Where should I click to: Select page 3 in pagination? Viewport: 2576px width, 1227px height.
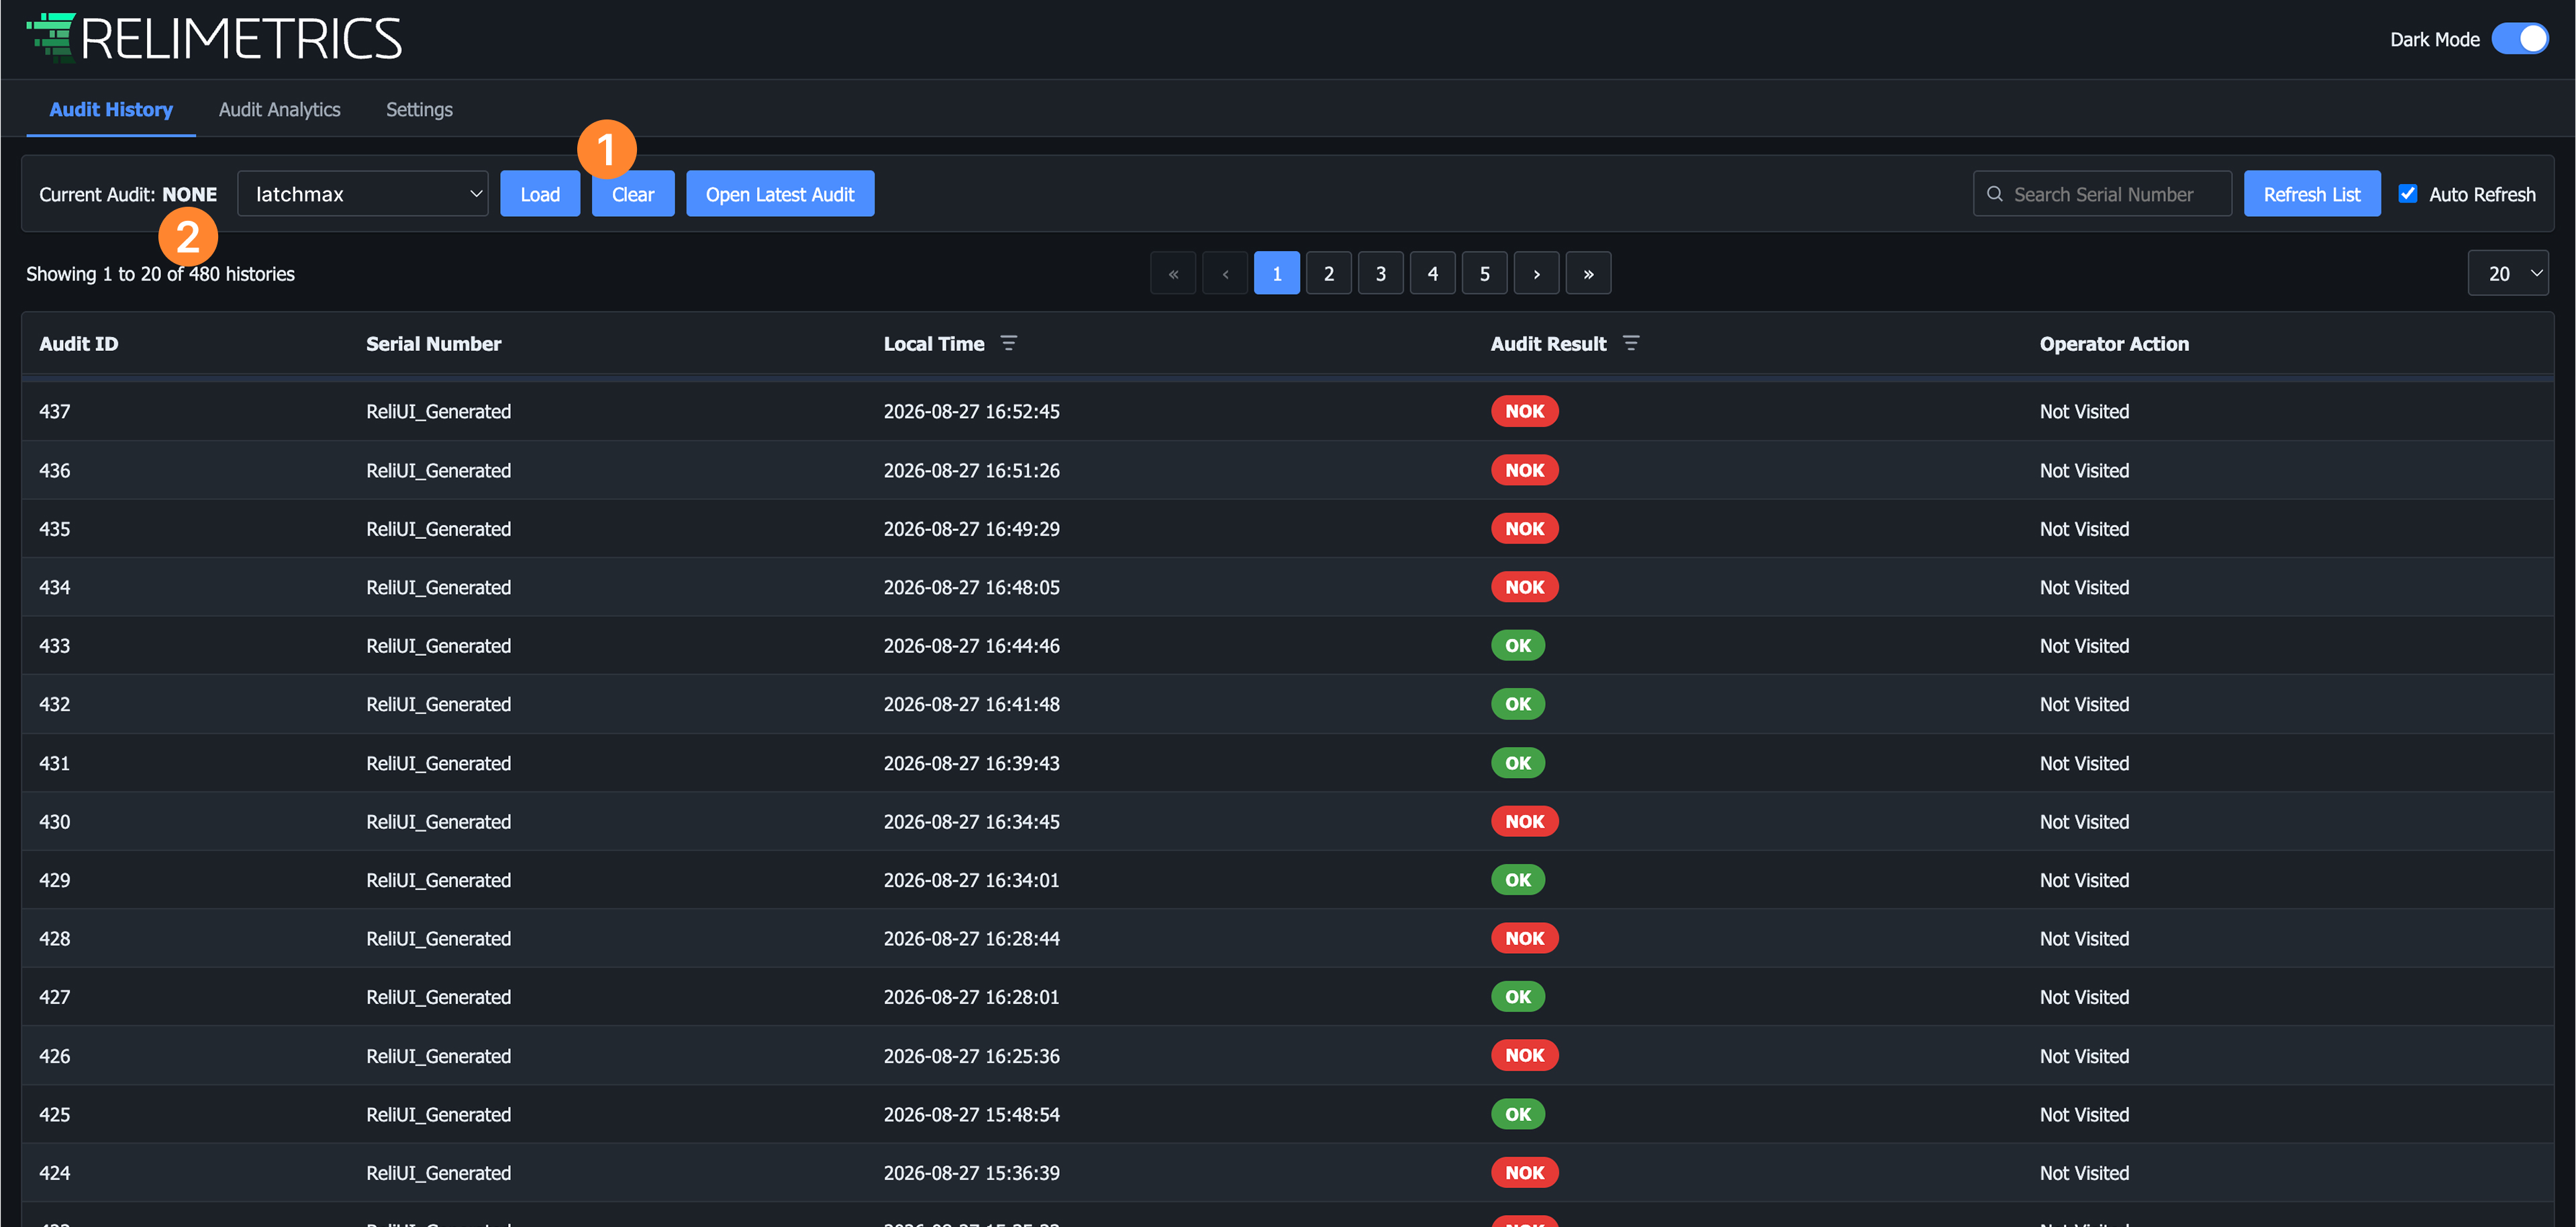1381,273
